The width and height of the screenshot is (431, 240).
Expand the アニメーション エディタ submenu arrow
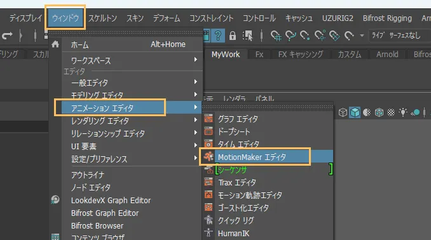[x=195, y=107]
